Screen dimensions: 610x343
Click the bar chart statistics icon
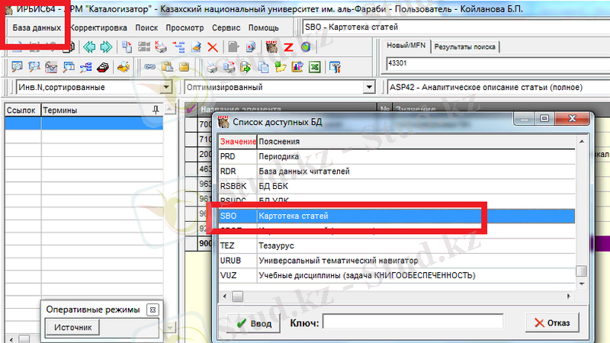coord(297,67)
